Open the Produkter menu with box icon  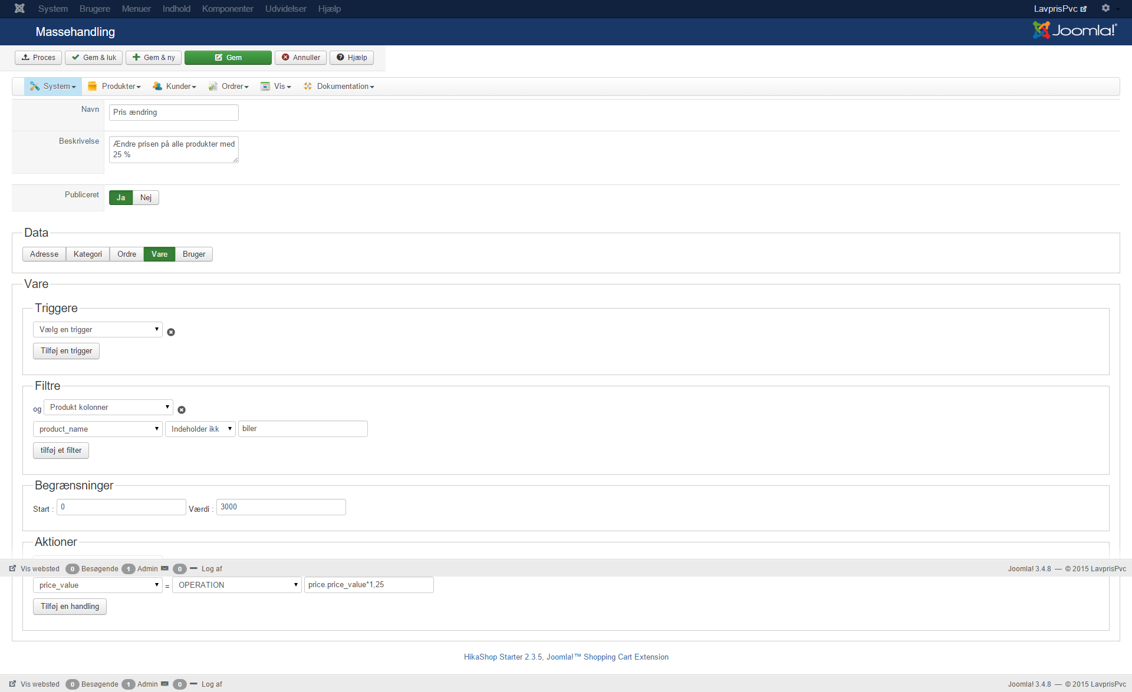93,87
